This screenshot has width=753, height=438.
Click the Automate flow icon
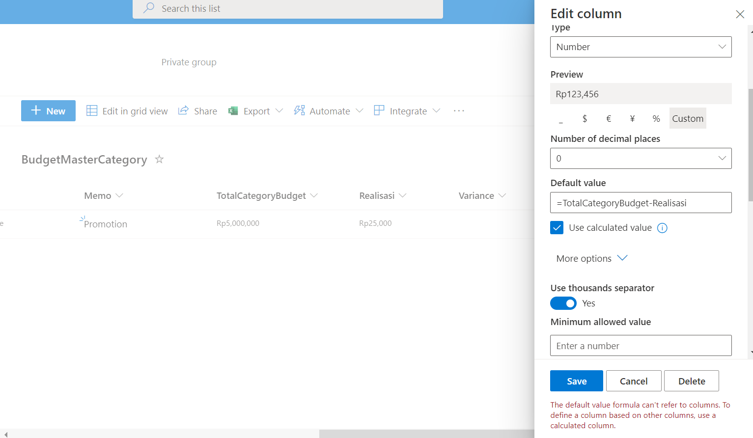point(299,110)
